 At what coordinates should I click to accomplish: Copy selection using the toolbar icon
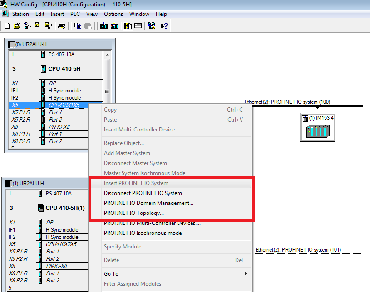[x=78, y=26]
